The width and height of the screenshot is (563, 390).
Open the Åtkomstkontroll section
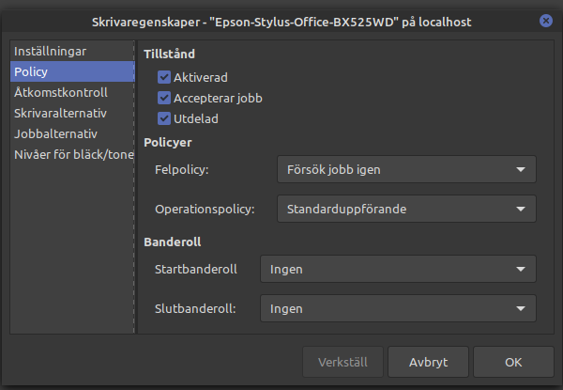[72, 92]
